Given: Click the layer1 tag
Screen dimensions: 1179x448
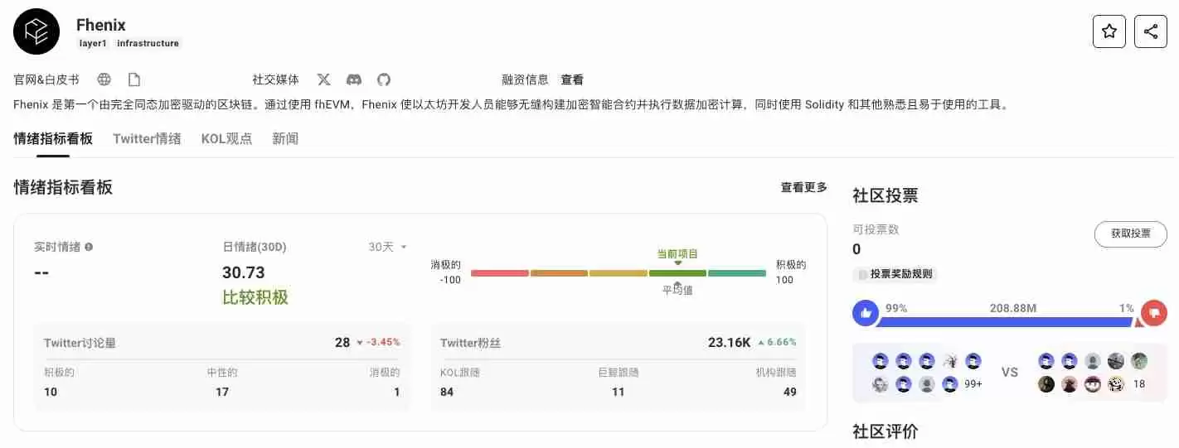Looking at the screenshot, I should pos(94,43).
